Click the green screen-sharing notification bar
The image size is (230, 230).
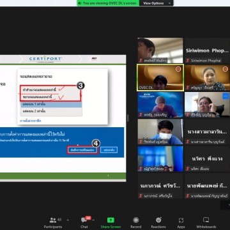click(x=108, y=3)
